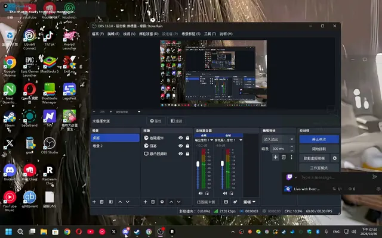Move scene up with arrow icon

(120, 202)
